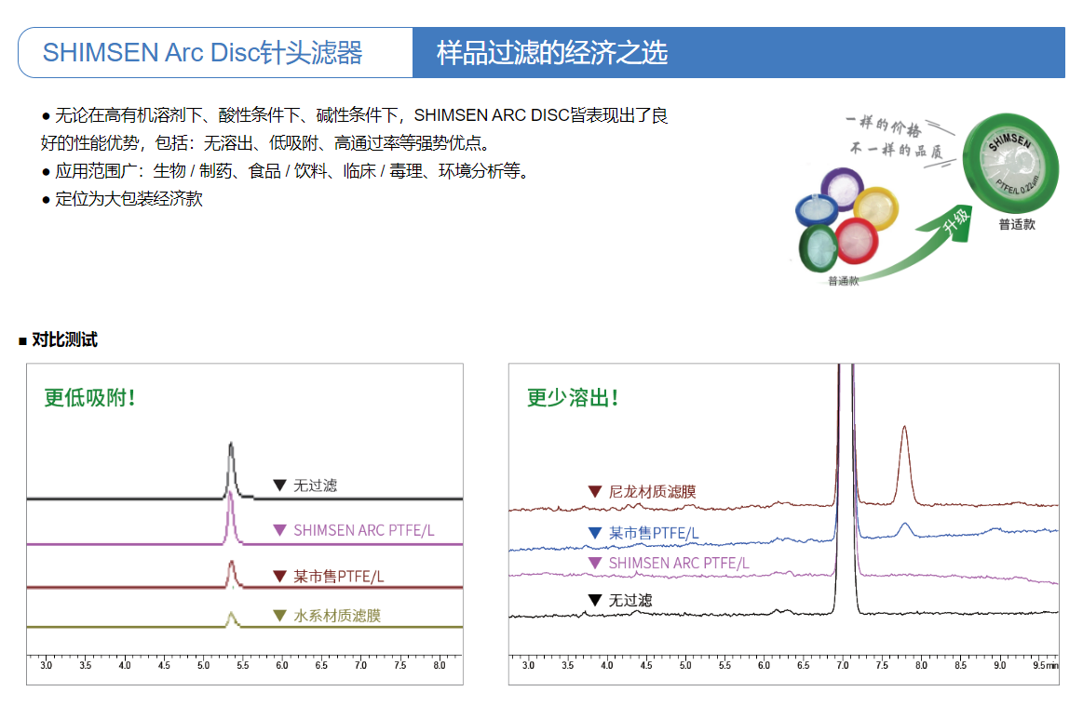
Task: Click SHIMSEN ARC PTFE/L label in left chart
Action: 363,530
